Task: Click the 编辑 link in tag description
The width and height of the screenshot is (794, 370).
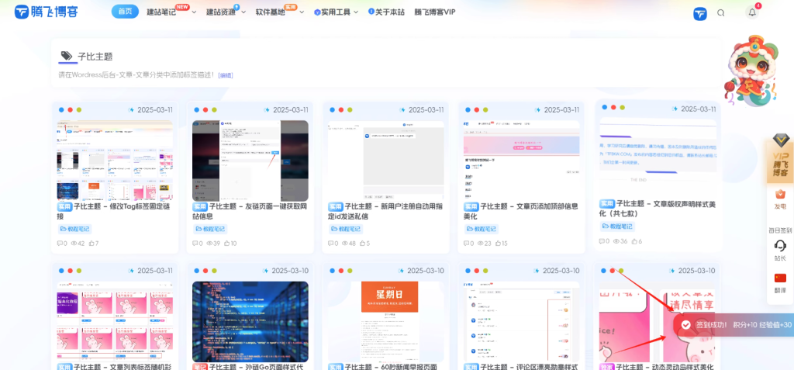Action: click(226, 75)
